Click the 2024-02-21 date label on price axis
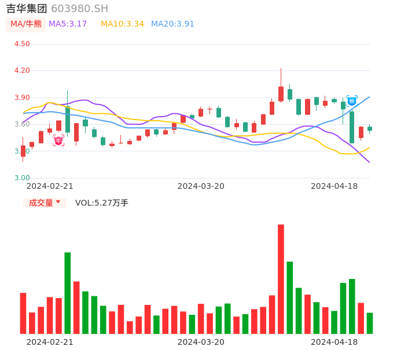This screenshot has width=397, height=350. [50, 186]
